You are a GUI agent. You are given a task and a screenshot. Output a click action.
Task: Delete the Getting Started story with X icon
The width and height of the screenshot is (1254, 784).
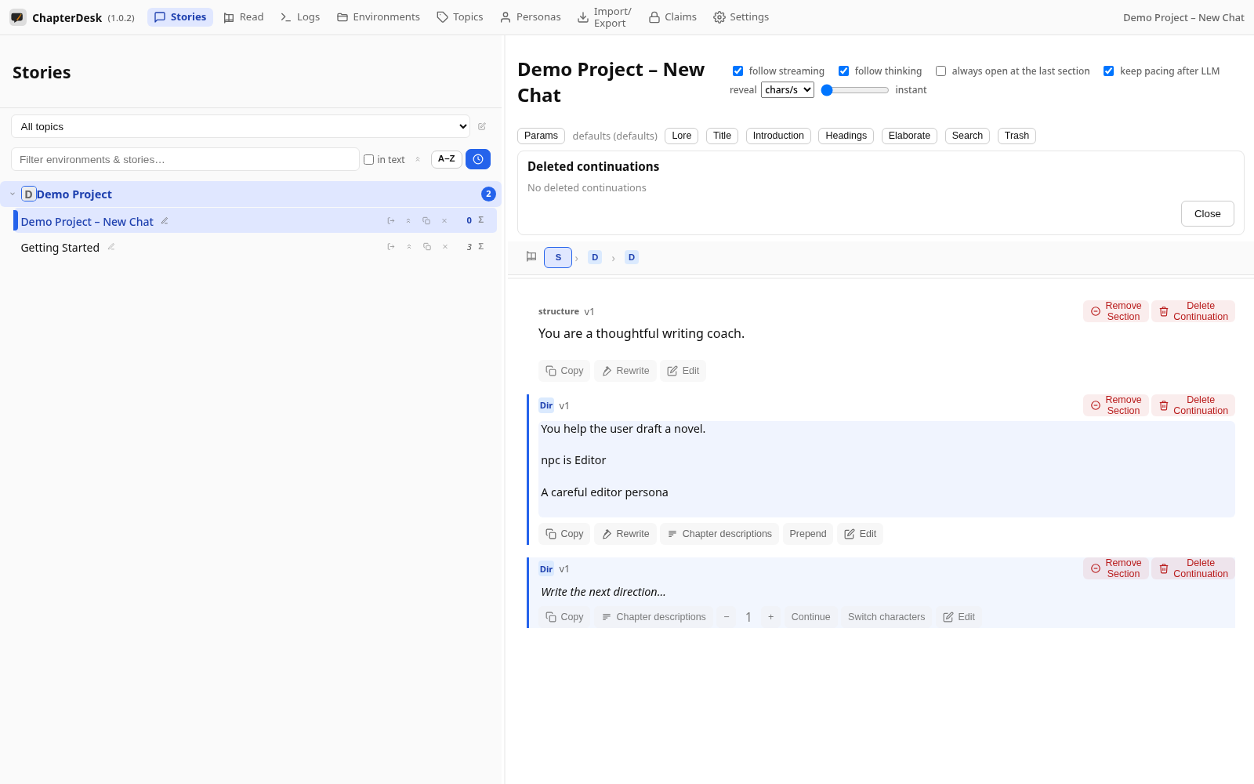pos(445,247)
